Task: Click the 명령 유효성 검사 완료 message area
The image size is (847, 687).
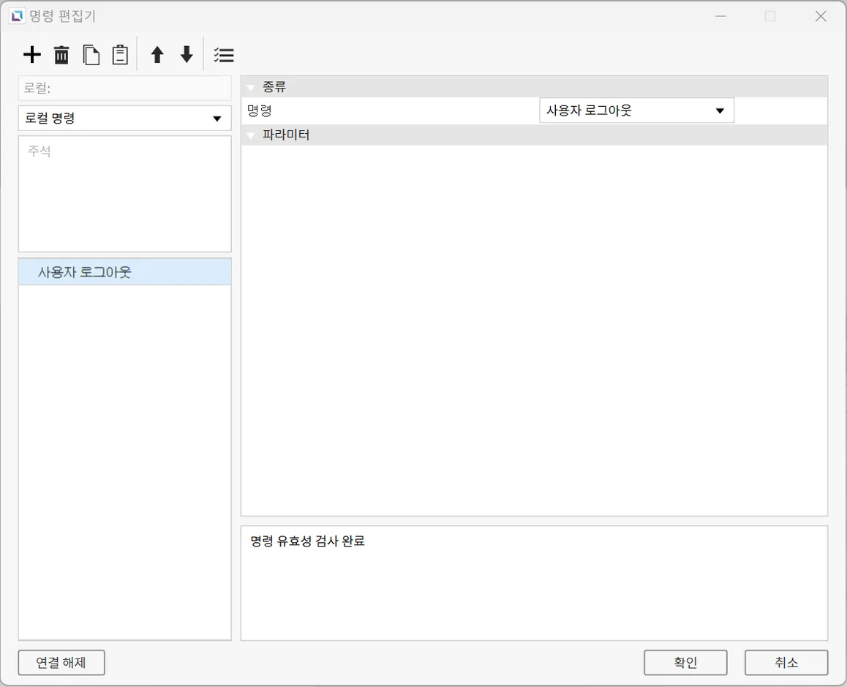Action: click(x=534, y=582)
